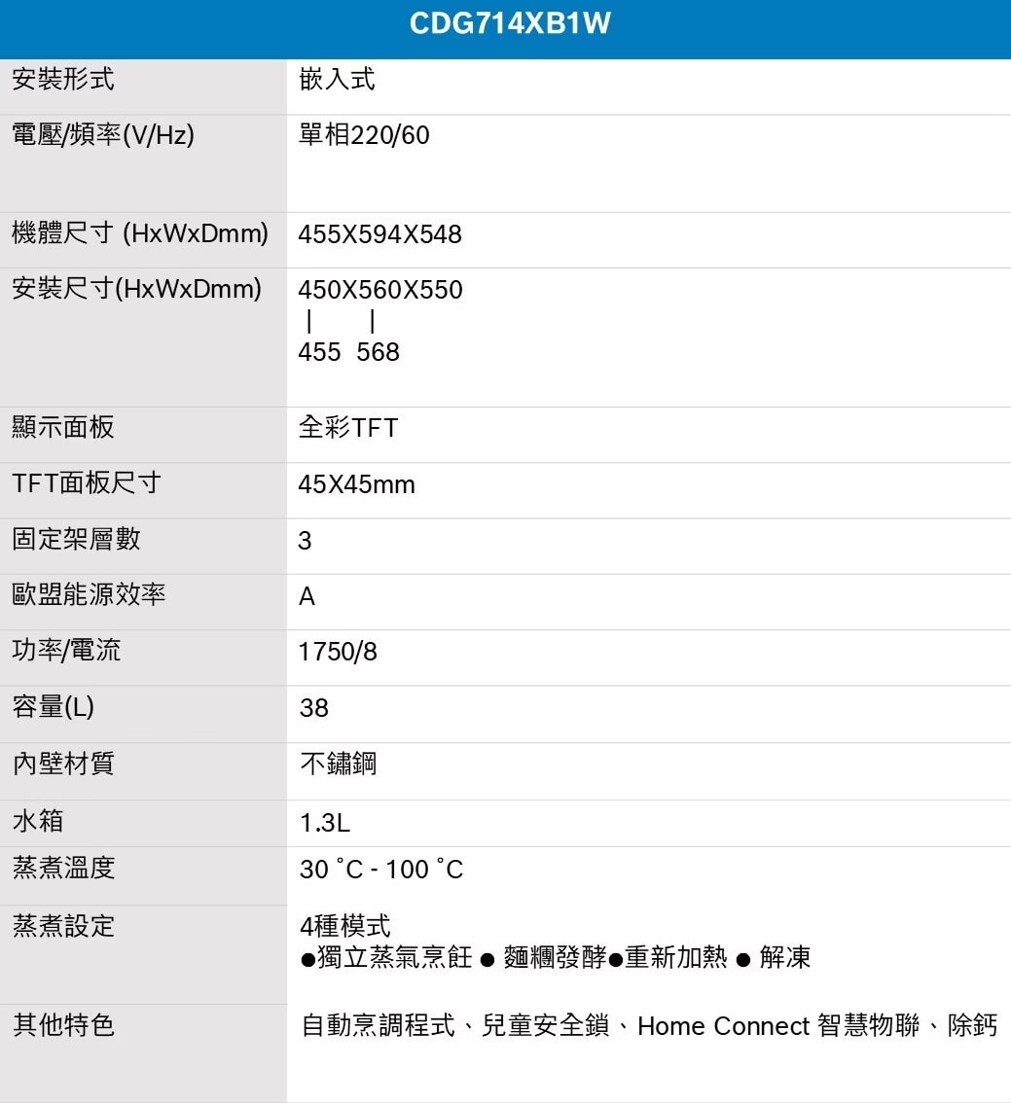Select the 安裝形式 row label
Screen dimensions: 1011x1103
click(63, 79)
